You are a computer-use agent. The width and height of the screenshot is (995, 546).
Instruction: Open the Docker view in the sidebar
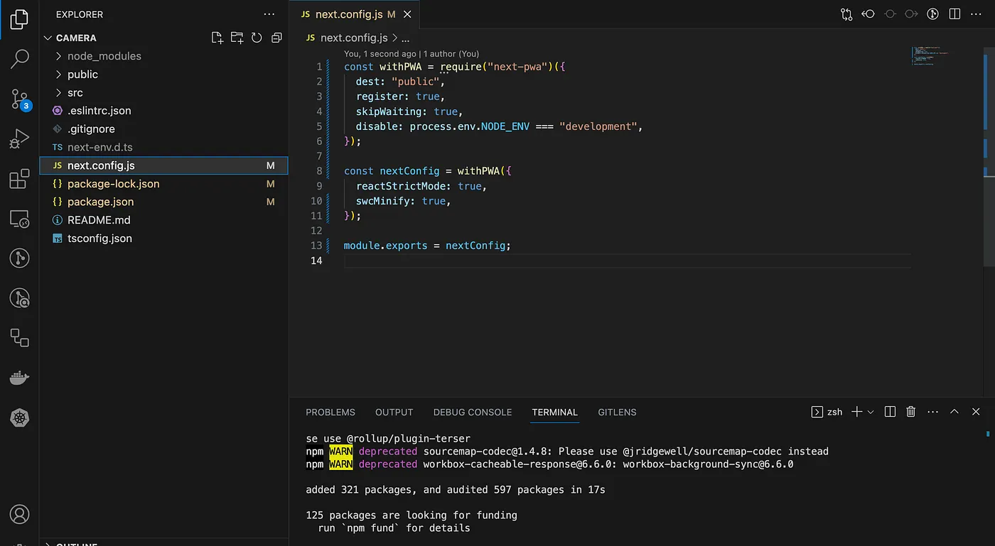pos(18,377)
